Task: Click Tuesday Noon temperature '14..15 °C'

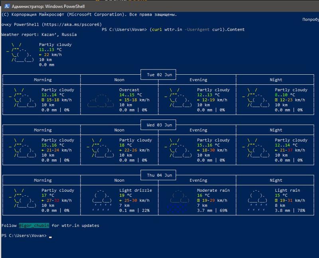Action: [130, 95]
